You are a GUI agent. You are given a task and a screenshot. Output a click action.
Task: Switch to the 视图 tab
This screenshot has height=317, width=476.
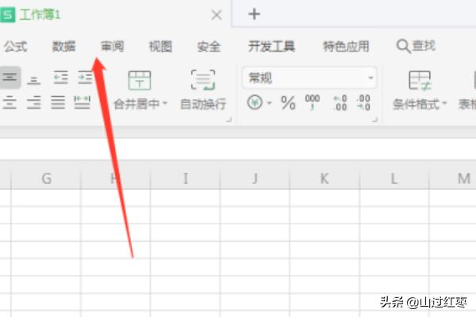160,47
